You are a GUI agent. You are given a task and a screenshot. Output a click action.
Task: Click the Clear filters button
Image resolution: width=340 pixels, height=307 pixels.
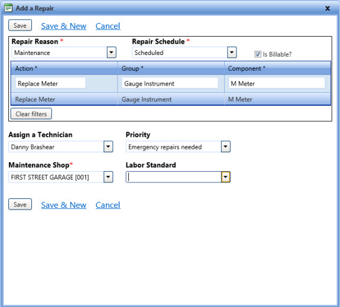tap(31, 114)
